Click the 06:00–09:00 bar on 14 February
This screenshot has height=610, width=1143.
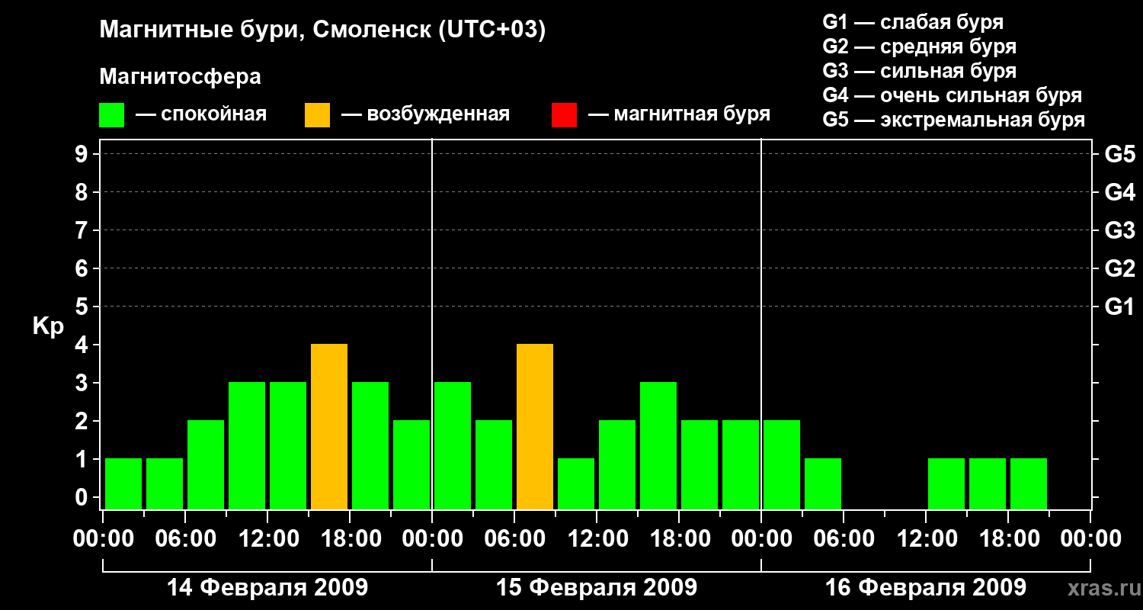tap(206, 464)
